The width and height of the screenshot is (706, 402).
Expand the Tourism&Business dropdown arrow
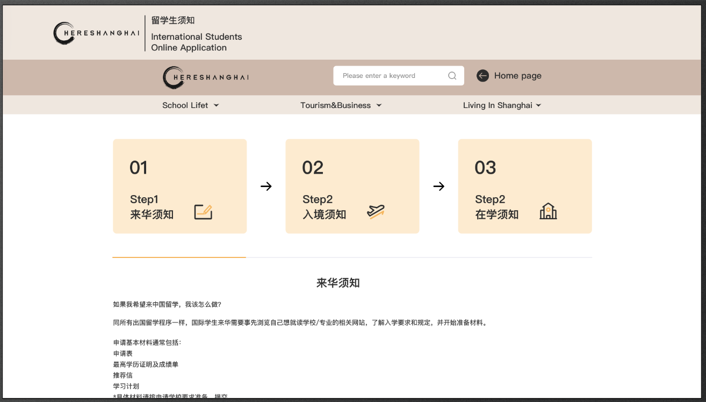point(379,105)
